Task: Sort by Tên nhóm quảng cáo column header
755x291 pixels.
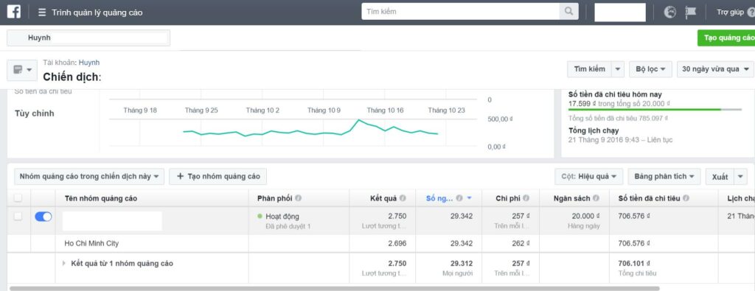Action: click(x=100, y=198)
